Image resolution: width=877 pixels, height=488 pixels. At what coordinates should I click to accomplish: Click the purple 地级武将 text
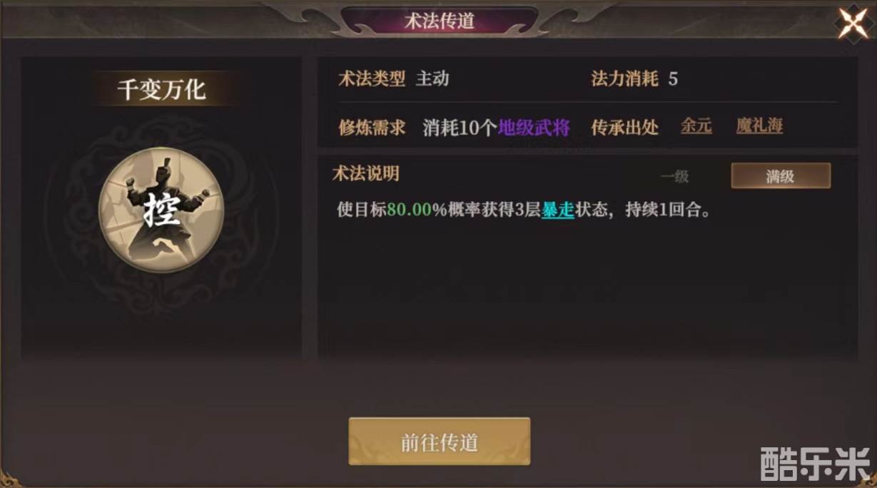pyautogui.click(x=534, y=128)
